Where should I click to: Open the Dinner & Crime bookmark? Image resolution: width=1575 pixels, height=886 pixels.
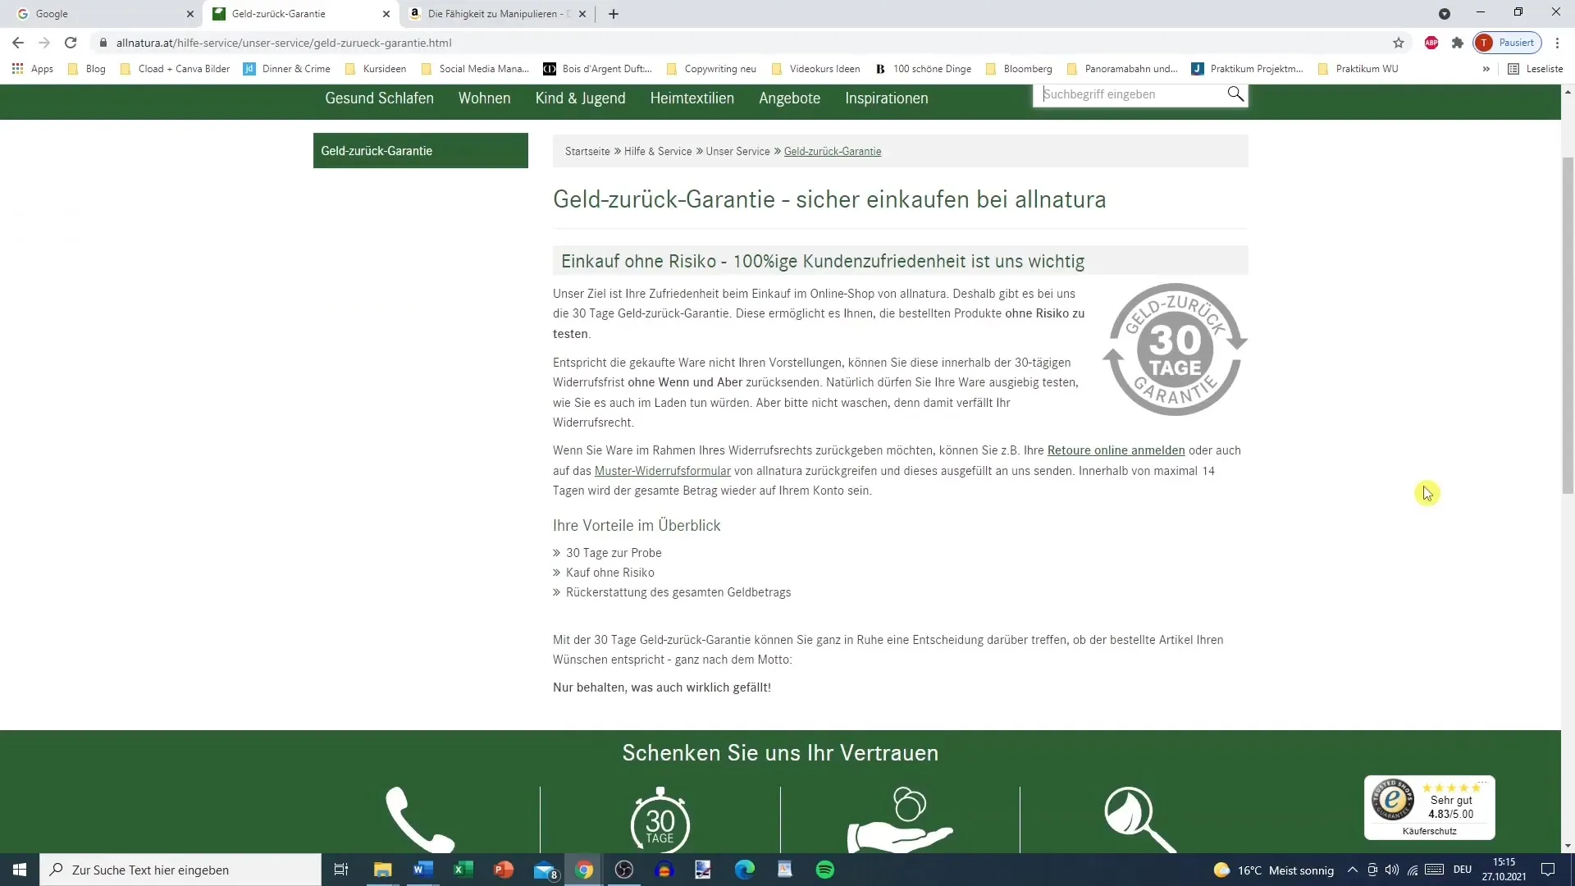tap(287, 69)
